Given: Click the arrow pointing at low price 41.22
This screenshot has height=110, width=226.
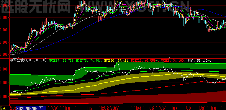Looking at the screenshot, I should coord(12,53).
